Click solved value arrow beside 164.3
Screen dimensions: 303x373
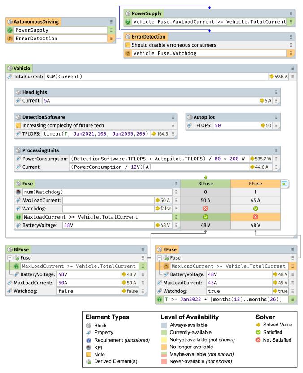click(x=154, y=134)
